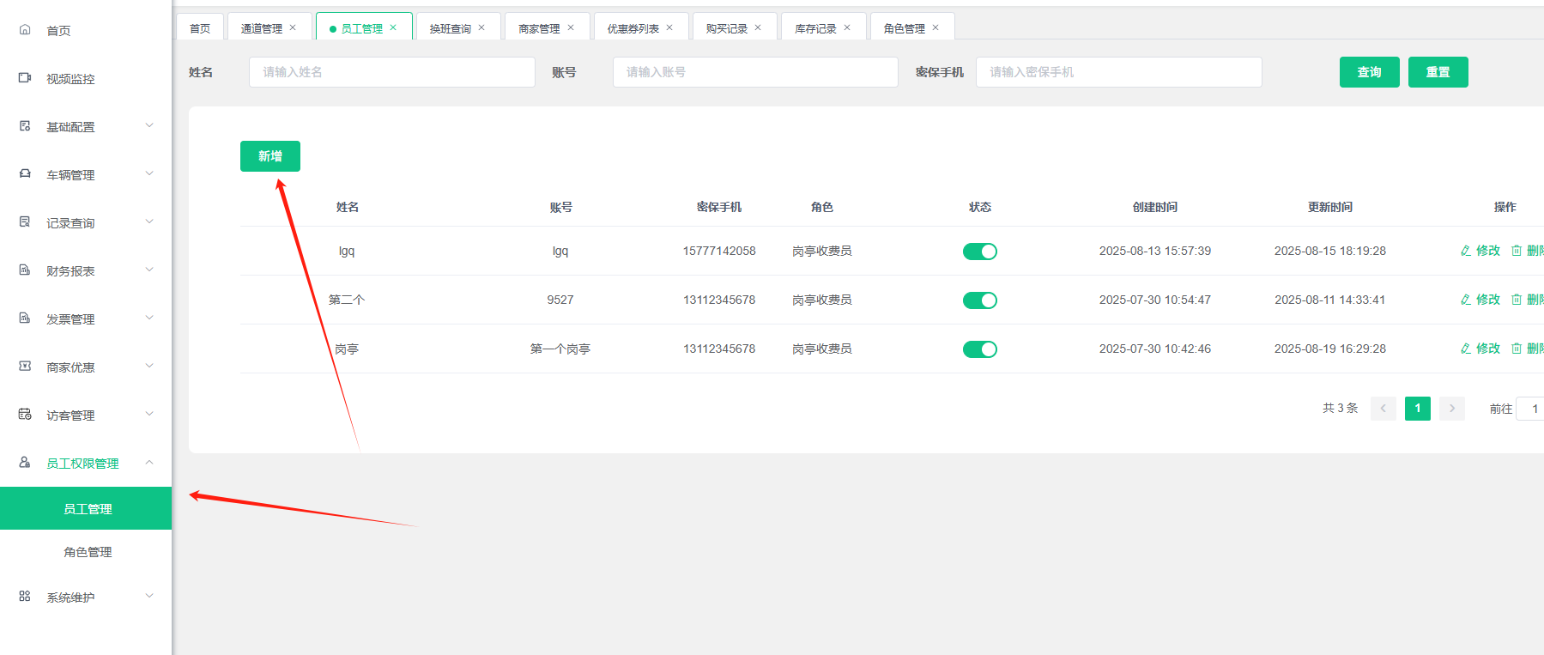Click delete trash icon for 岗亭 row
The height and width of the screenshot is (655, 1544).
pyautogui.click(x=1517, y=349)
